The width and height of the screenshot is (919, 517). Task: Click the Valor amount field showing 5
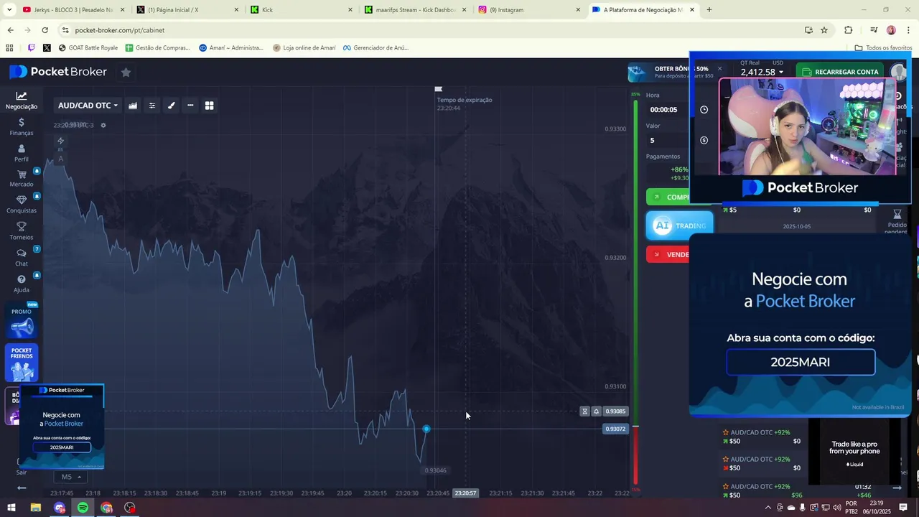click(666, 140)
